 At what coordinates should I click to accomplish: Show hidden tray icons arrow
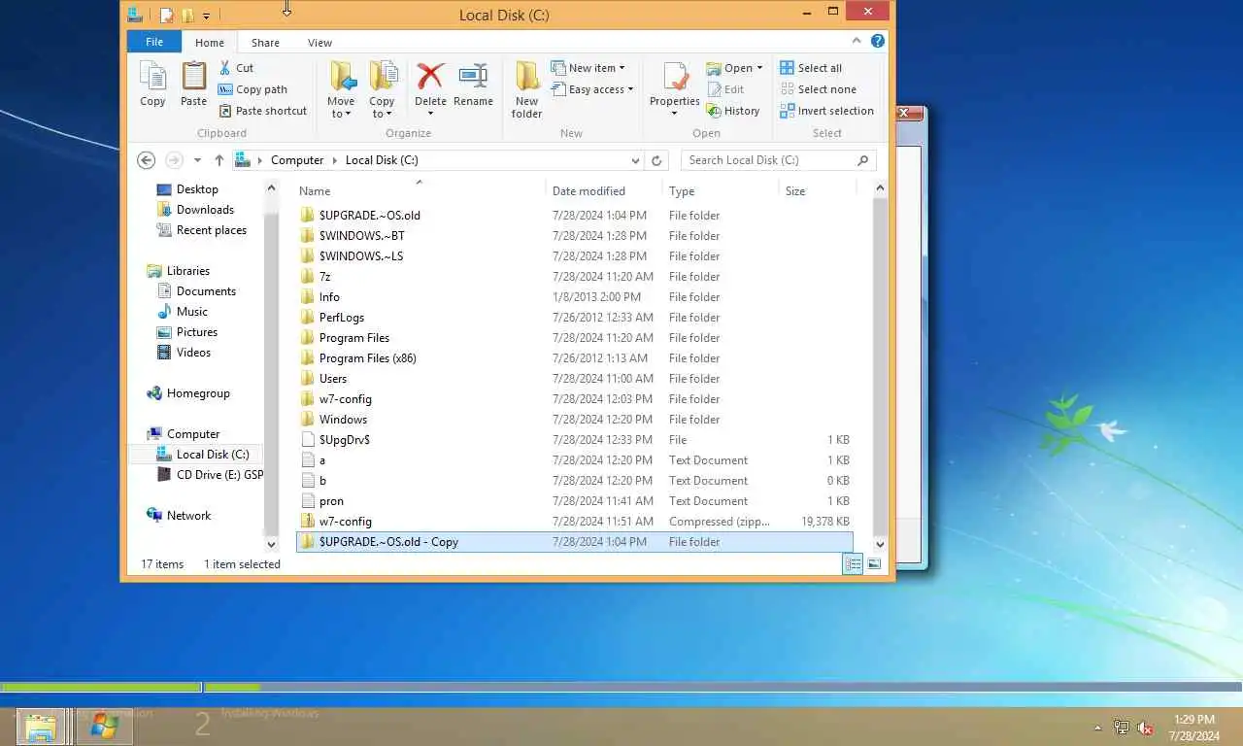pos(1098,728)
